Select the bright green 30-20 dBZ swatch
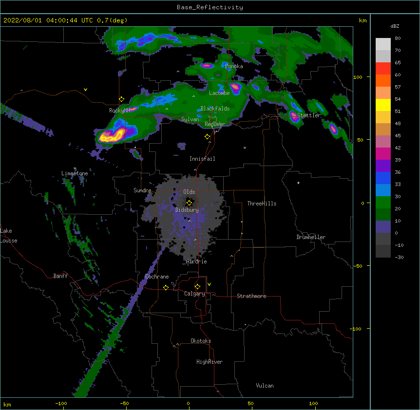 click(x=383, y=203)
